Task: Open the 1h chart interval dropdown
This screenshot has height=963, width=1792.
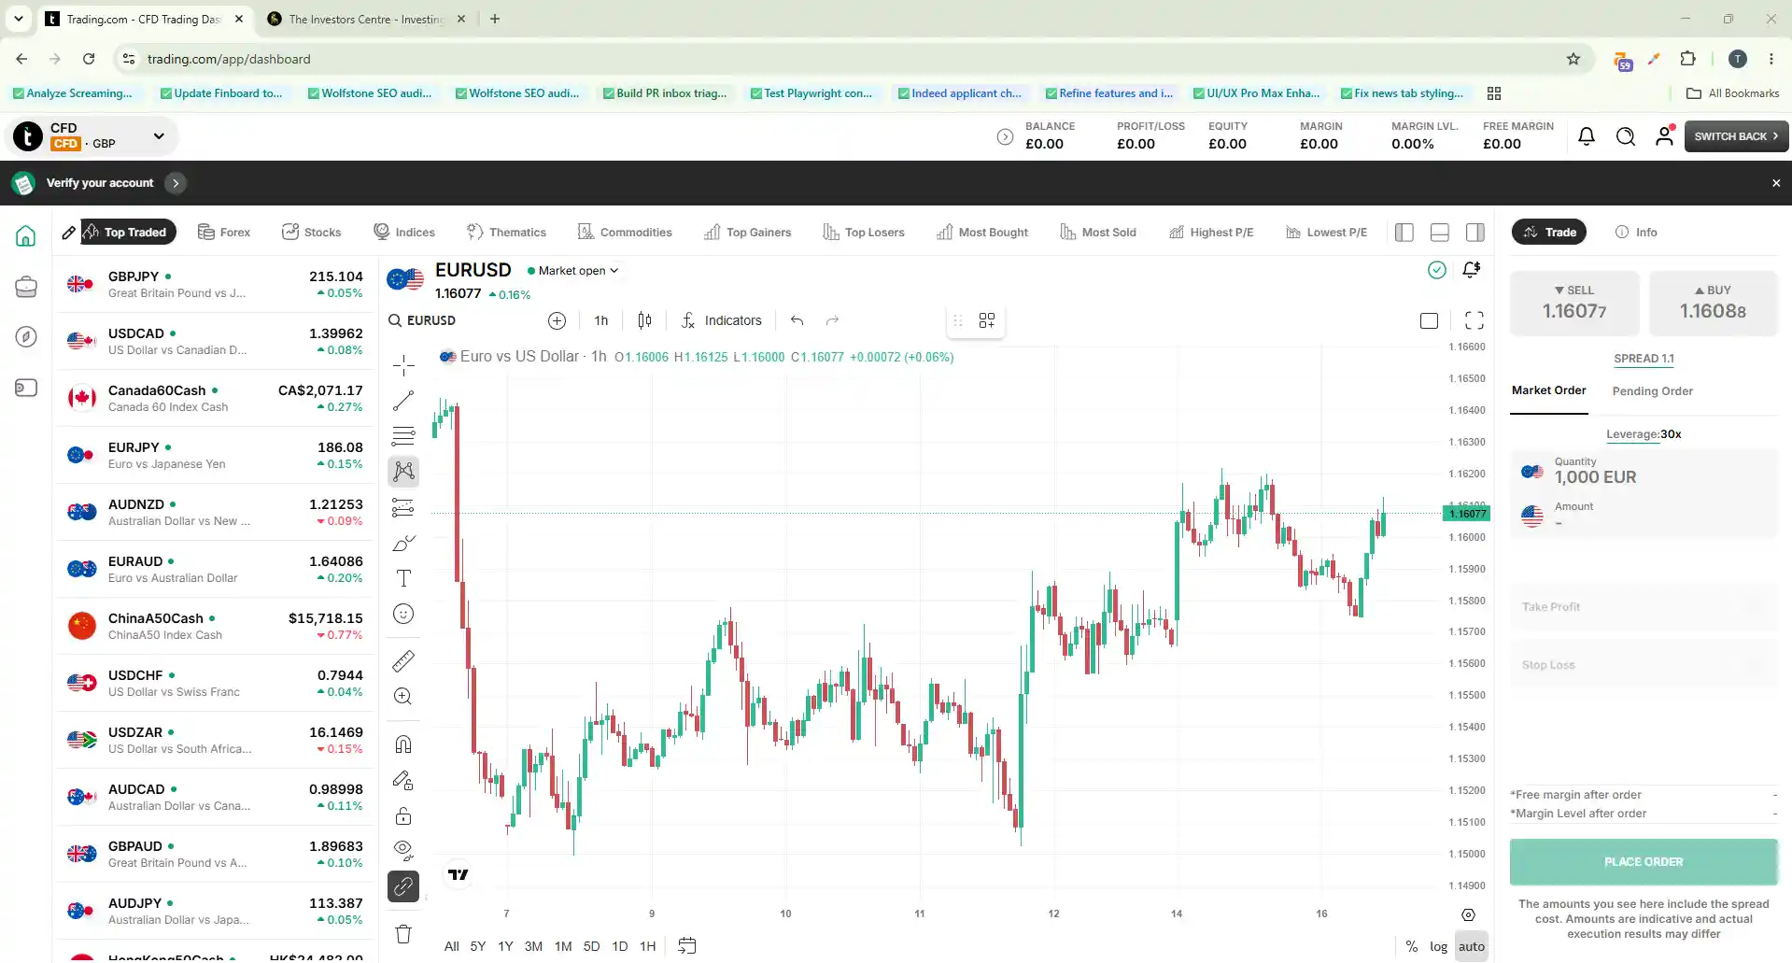Action: tap(601, 320)
